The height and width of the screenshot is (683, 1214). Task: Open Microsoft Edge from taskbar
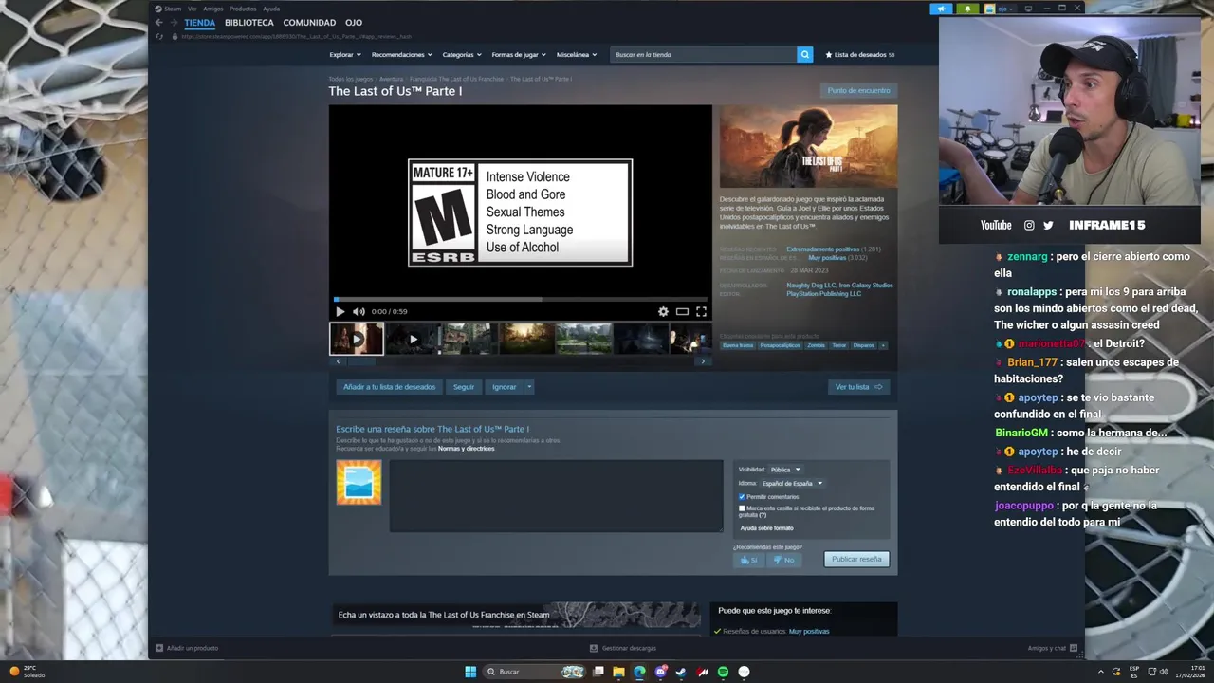tap(639, 672)
